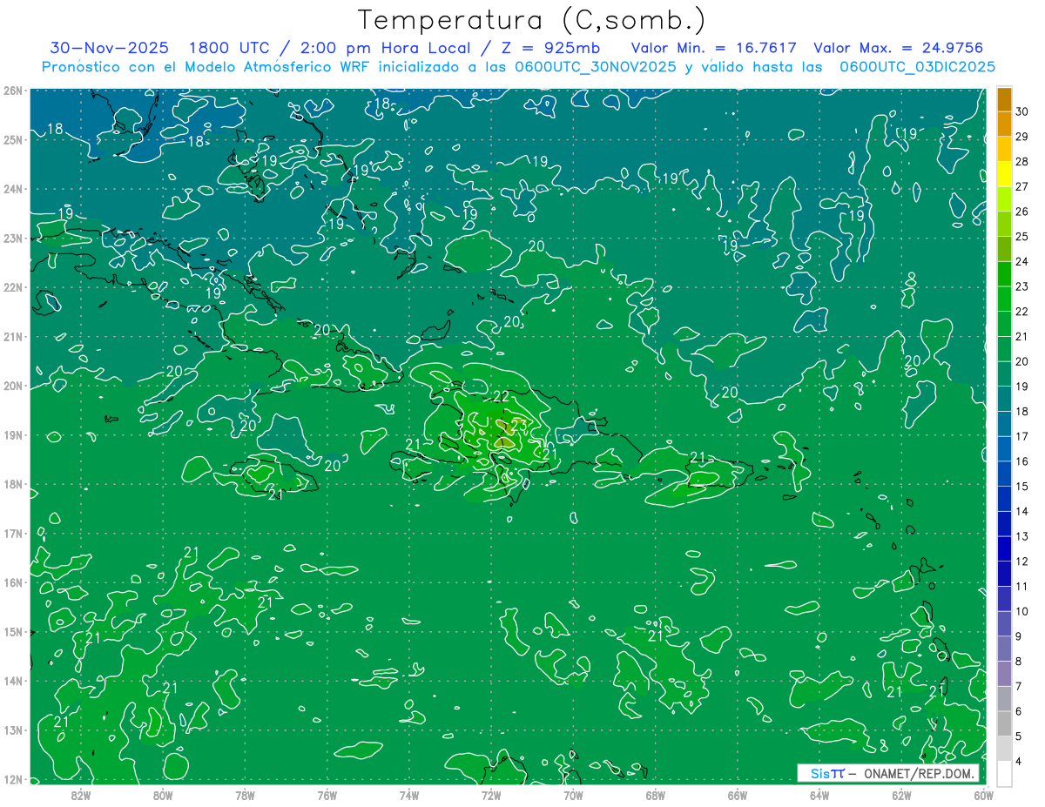1045x807 pixels.
Task: Click the dark blue legend band near 12
Action: point(1004,549)
